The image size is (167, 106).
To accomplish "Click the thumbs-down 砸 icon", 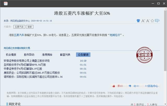I will pos(130,86).
